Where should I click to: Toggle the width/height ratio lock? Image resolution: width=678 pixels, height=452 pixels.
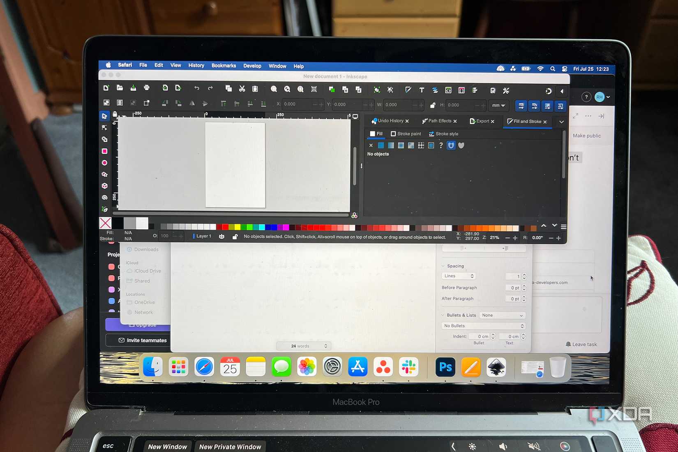tap(432, 105)
